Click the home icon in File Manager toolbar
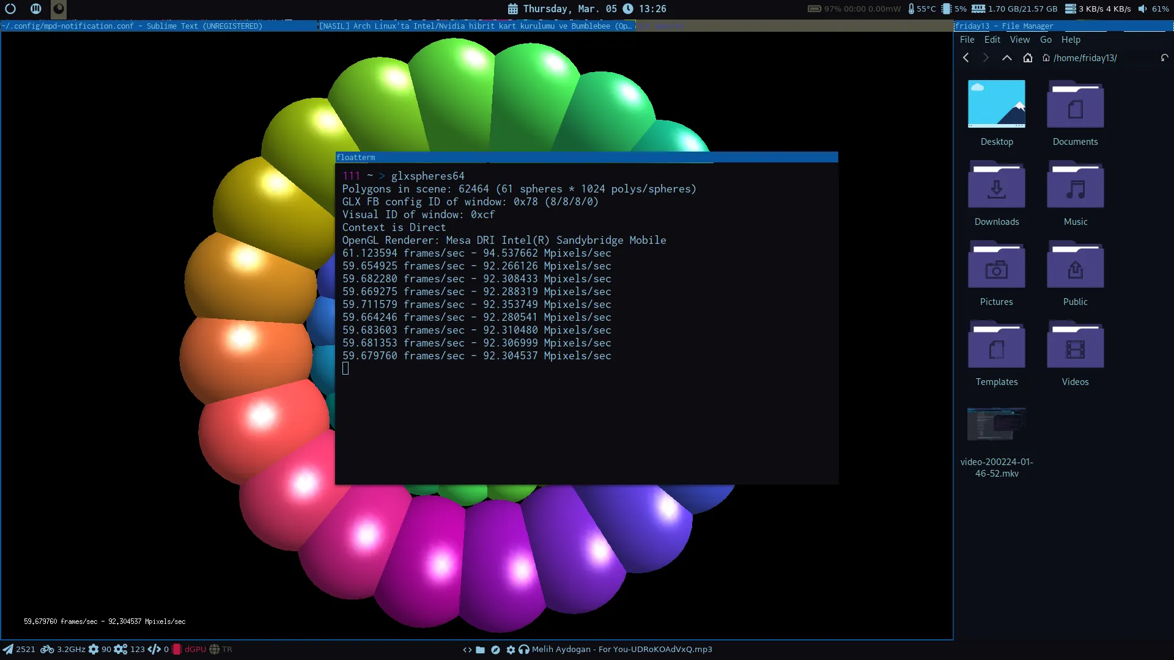1174x660 pixels. tap(1028, 57)
